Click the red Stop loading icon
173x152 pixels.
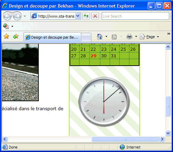click(95, 16)
